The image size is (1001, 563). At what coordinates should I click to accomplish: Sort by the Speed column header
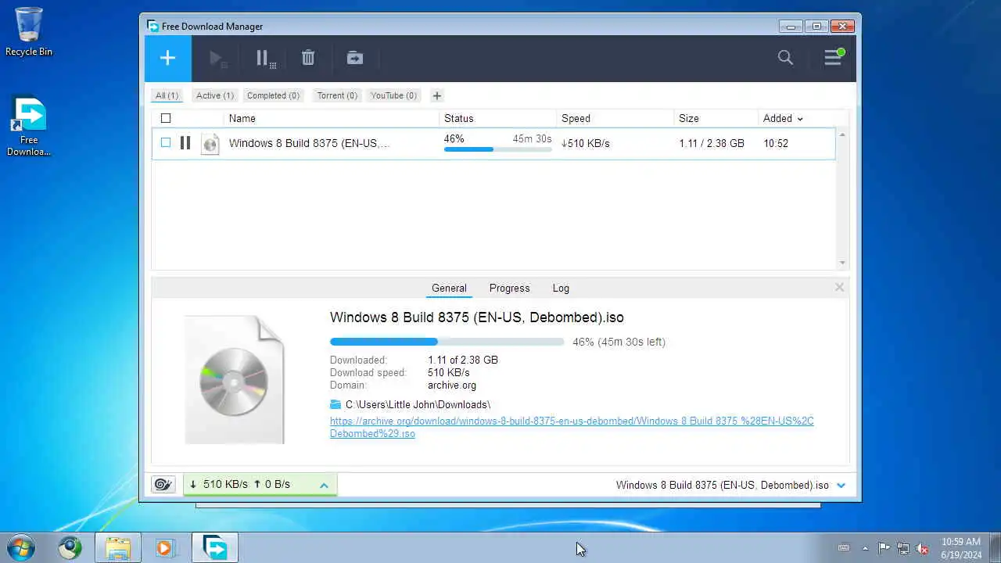point(576,118)
